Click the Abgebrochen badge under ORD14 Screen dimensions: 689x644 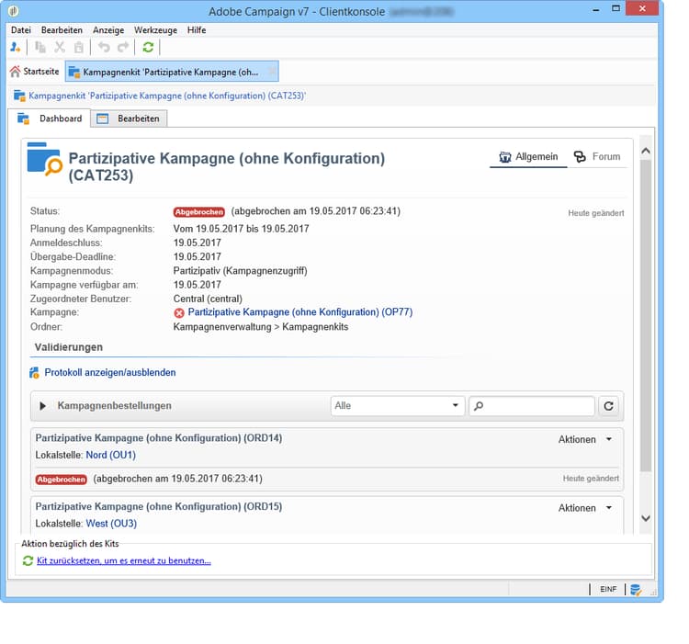61,480
